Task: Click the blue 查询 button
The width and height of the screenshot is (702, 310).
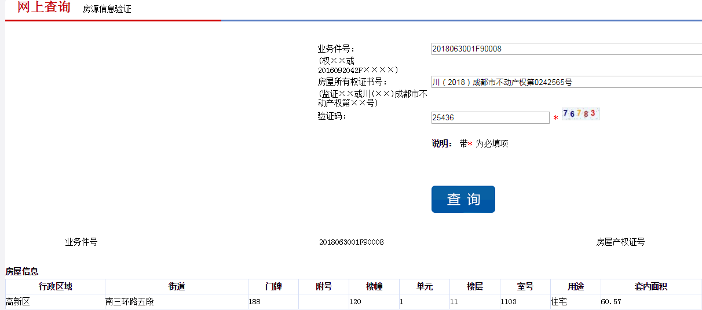Action: [x=463, y=199]
